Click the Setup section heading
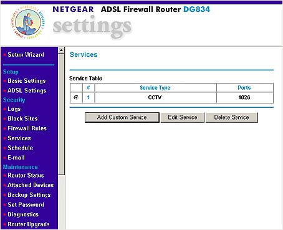Screen dimensions: 283x230 (11, 72)
